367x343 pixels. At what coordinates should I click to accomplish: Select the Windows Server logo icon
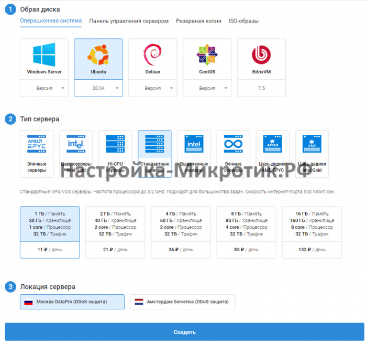(x=44, y=55)
